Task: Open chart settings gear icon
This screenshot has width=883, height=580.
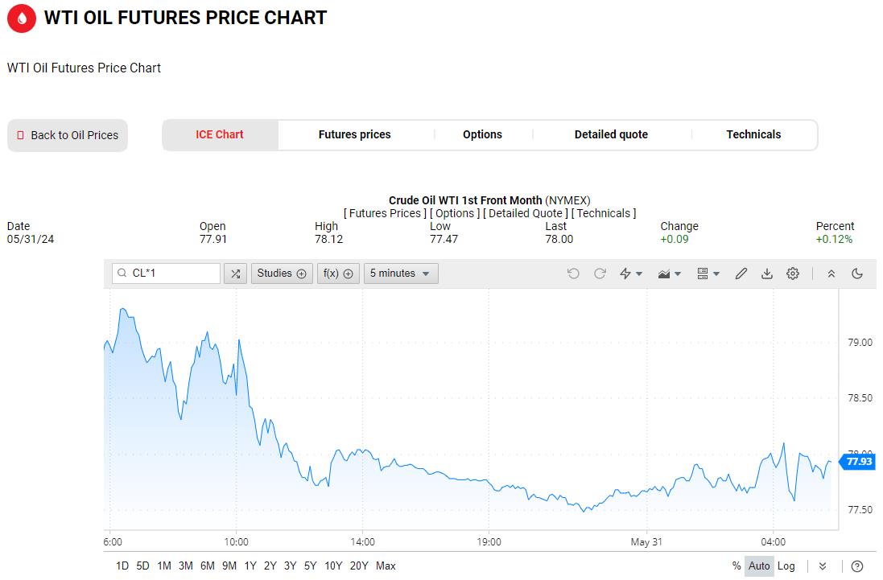Action: (793, 274)
